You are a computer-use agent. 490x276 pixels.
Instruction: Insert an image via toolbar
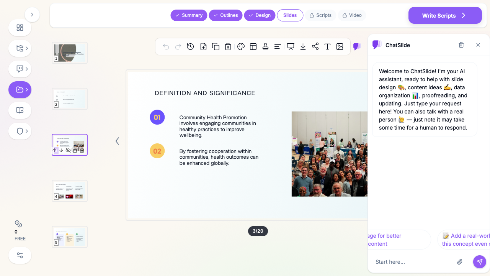pyautogui.click(x=340, y=47)
